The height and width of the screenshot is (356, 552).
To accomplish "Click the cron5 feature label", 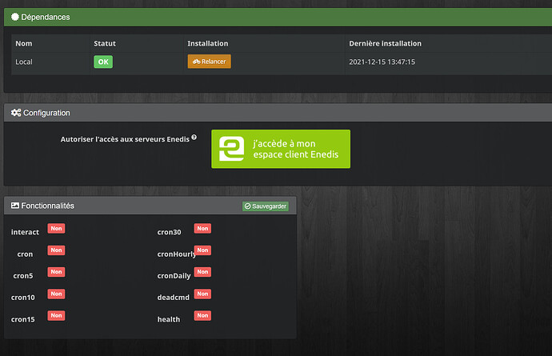I will point(23,276).
